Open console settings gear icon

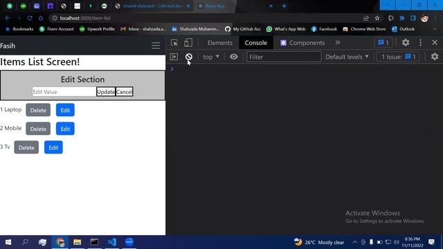point(435,57)
